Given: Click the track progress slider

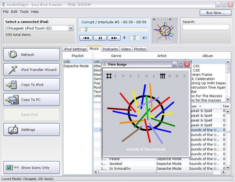Looking at the screenshot, I should [114, 29].
